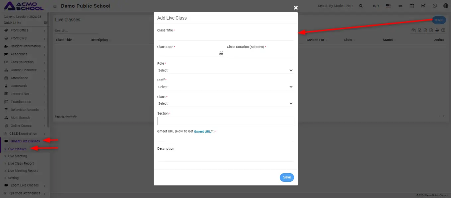The width and height of the screenshot is (451, 198).
Task: Close the Add Live Class dialog
Action: 296,8
